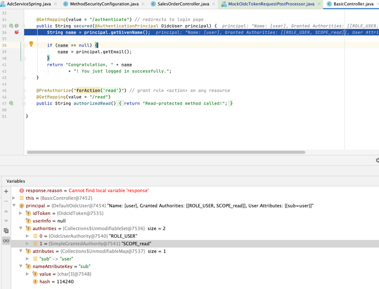
Task: Click the run test icon beside secured method
Action: click(x=11, y=26)
